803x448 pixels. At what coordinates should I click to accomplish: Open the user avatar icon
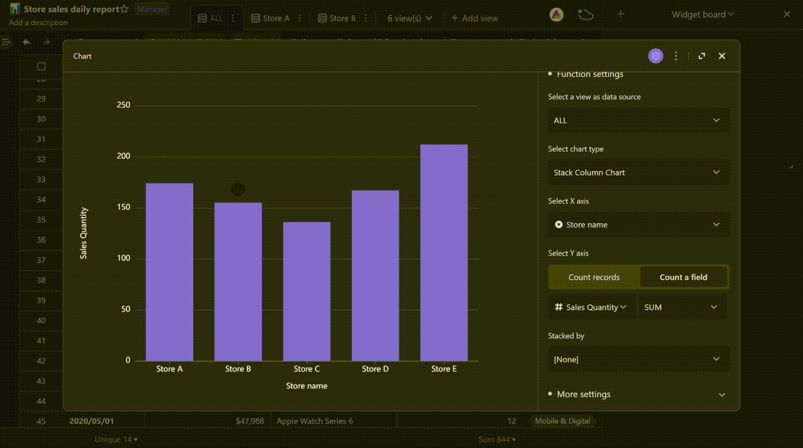coord(556,15)
